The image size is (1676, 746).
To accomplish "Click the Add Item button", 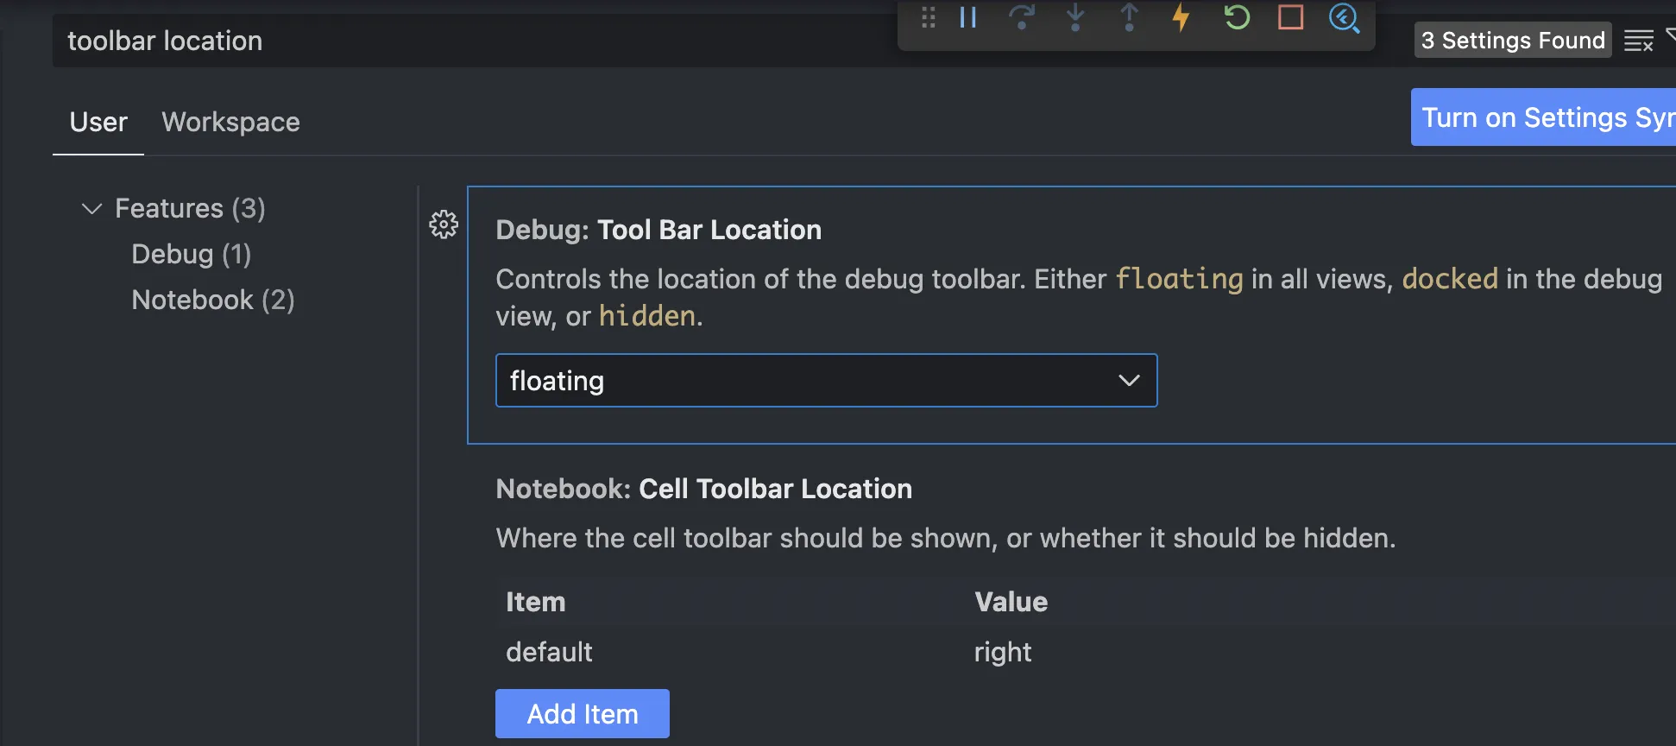I will [x=583, y=714].
